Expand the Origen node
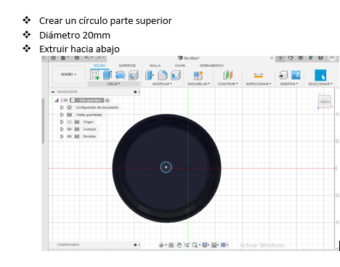Viewport: 340px width, 267px height. (62, 122)
